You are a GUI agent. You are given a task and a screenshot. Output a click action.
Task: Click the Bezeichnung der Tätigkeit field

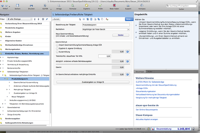coord(106,25)
